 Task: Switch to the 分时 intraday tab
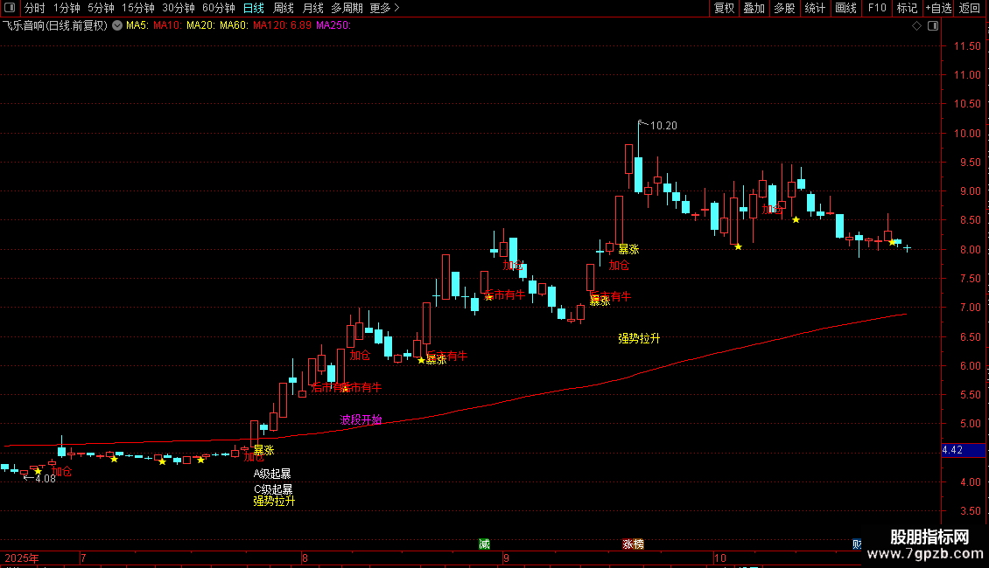coord(35,8)
